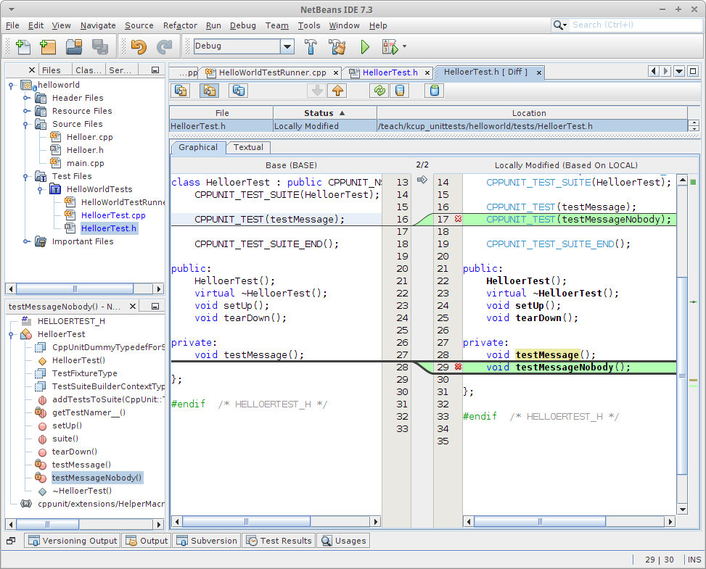Open the Refactor menu
The height and width of the screenshot is (569, 706).
tap(180, 25)
